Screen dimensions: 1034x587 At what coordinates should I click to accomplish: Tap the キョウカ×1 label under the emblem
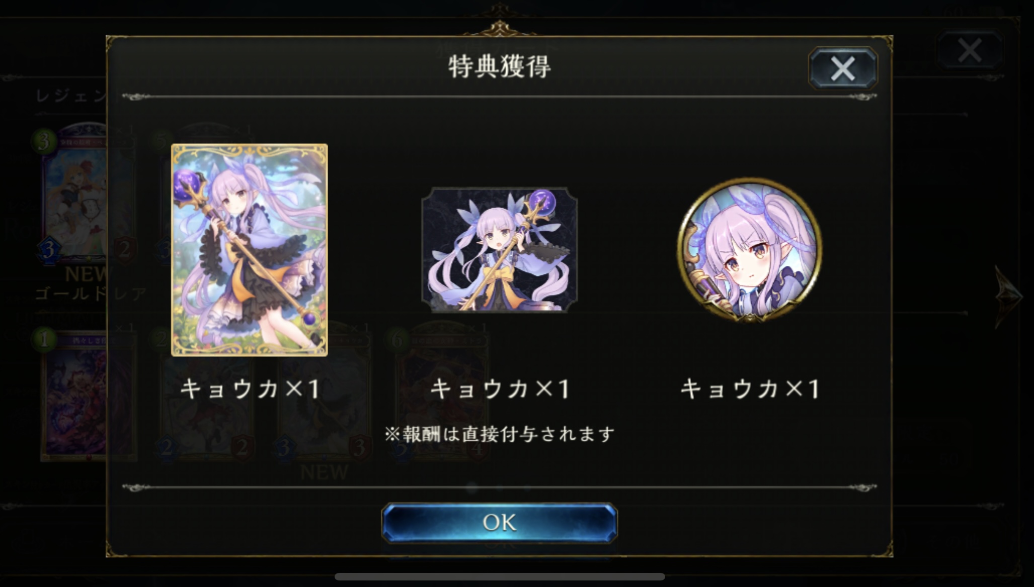(500, 389)
